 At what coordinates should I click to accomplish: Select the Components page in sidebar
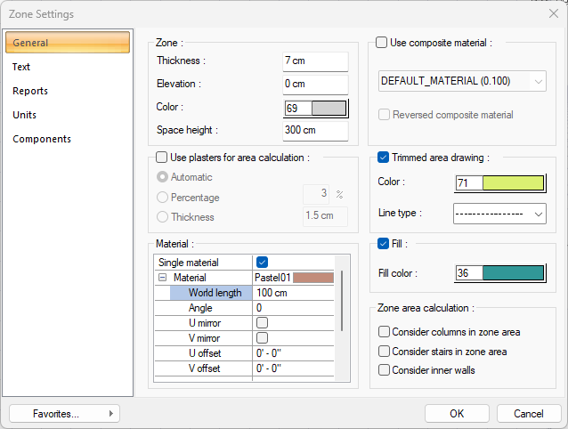click(42, 139)
